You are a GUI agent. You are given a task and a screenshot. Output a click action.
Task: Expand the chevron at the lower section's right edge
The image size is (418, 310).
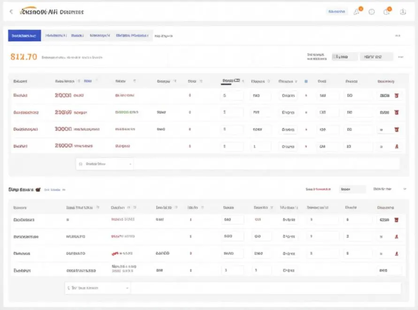pyautogui.click(x=405, y=189)
